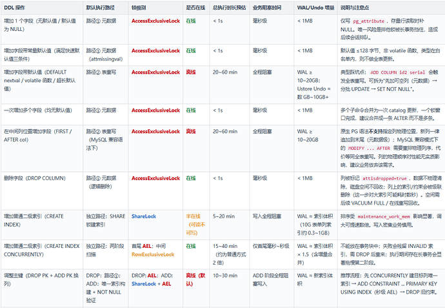Click the "半在线 (可读不可写)" cell

pyautogui.click(x=196, y=225)
